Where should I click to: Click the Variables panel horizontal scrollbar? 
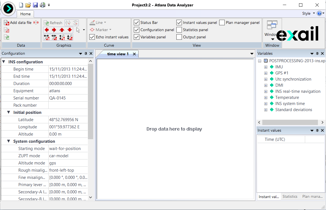click(x=290, y=122)
